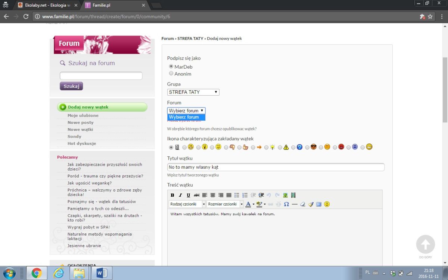Align text right in the editor
This screenshot has width=448, height=280.
221,195
